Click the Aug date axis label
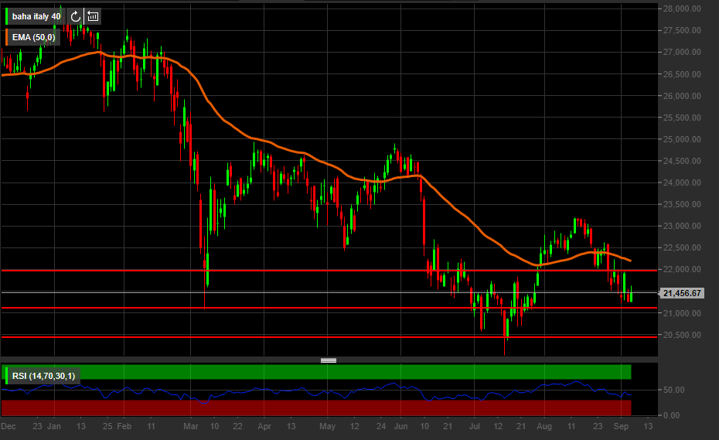The width and height of the screenshot is (719, 440). click(x=544, y=426)
